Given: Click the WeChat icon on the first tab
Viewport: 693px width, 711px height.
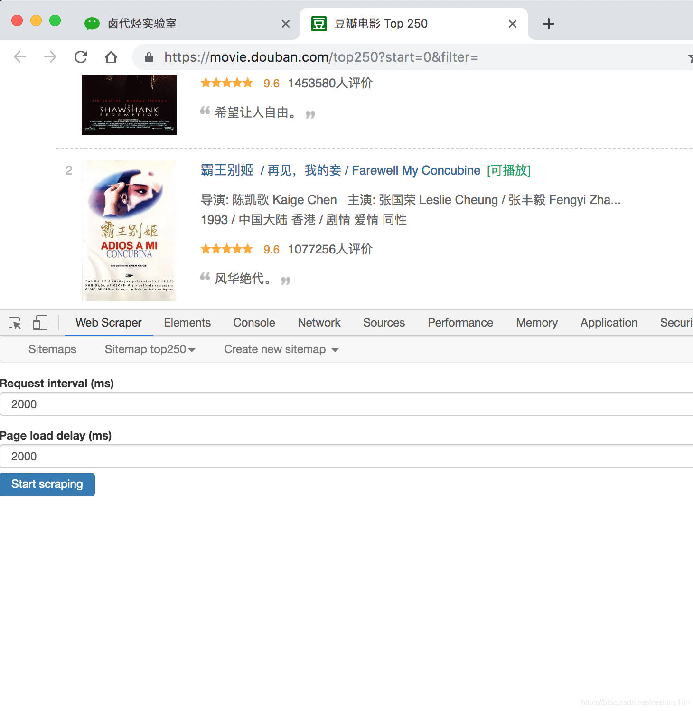Looking at the screenshot, I should point(92,23).
